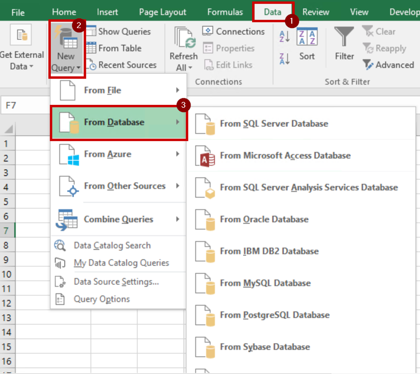Screen dimensions: 420x374
Task: Open the Get External Data icon
Action: click(x=21, y=35)
